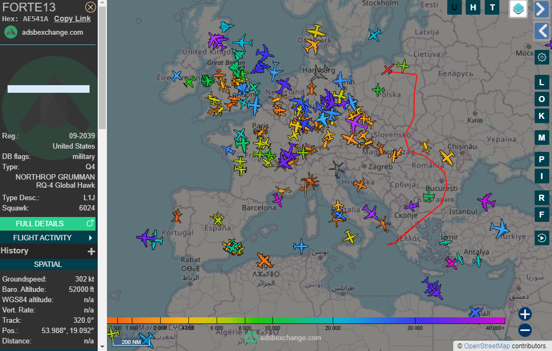Select the gray aircraft over Hamburg
Image resolution: width=552 pixels, height=351 pixels.
click(320, 73)
